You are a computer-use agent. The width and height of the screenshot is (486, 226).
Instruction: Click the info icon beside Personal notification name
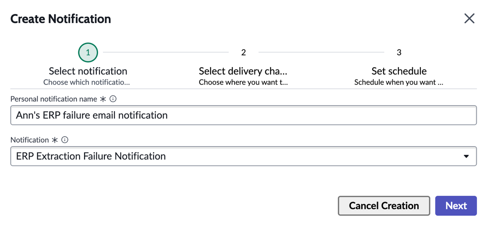[113, 99]
